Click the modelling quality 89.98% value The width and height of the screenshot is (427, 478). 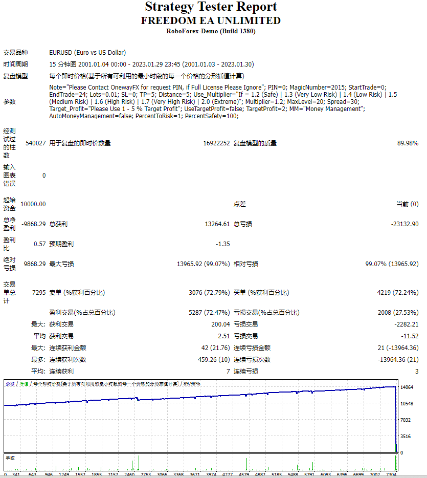tap(408, 143)
